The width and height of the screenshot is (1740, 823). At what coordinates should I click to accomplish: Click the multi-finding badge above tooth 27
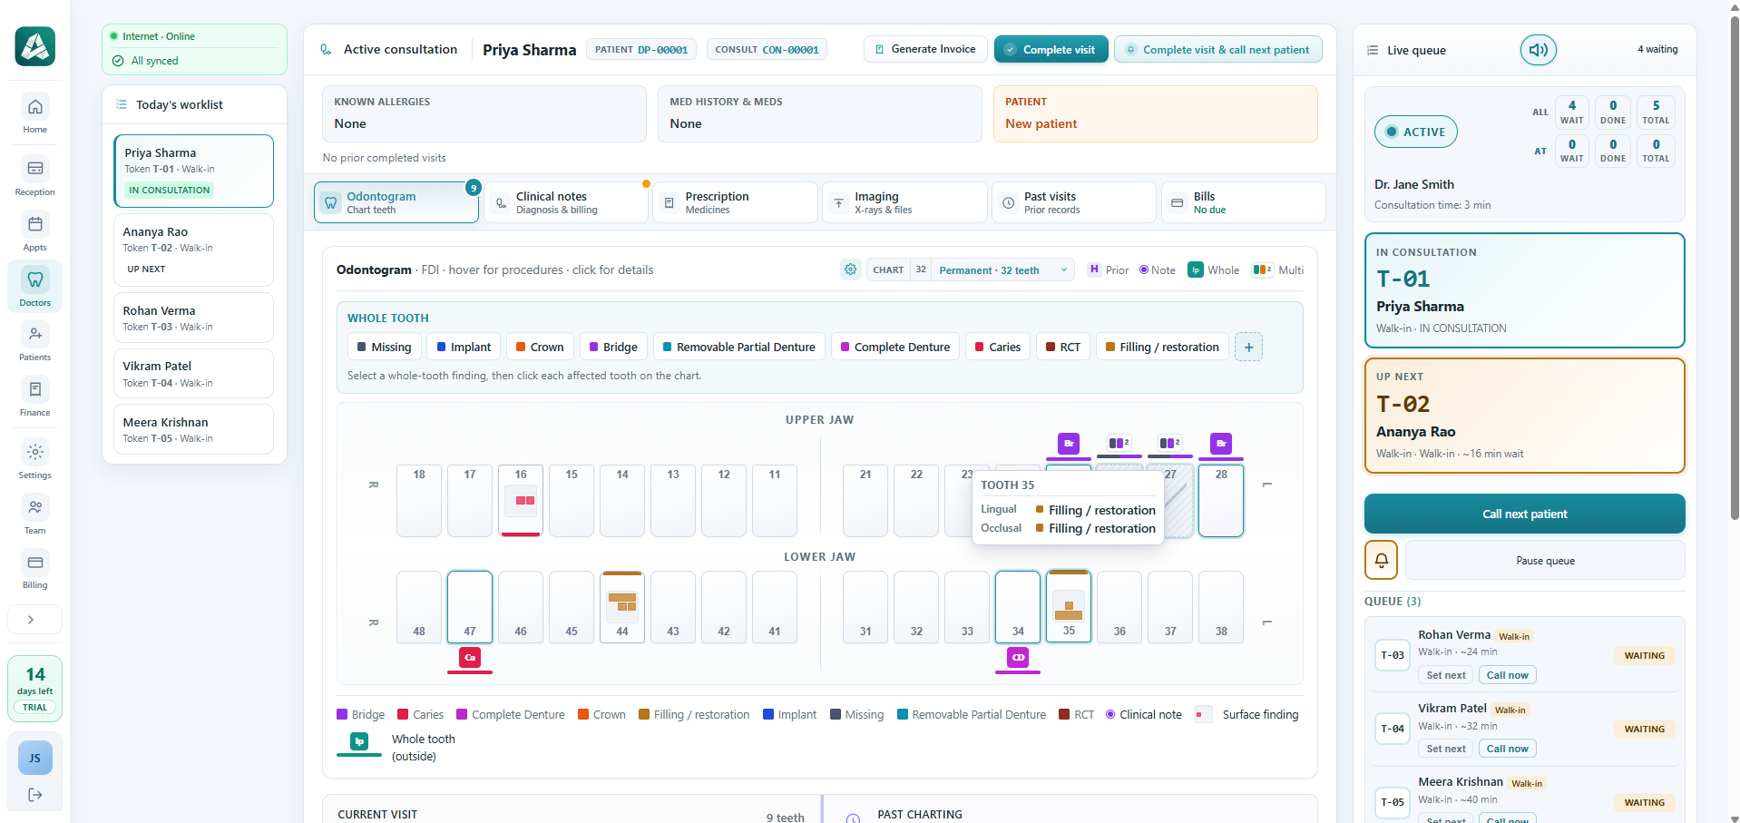(x=1170, y=443)
